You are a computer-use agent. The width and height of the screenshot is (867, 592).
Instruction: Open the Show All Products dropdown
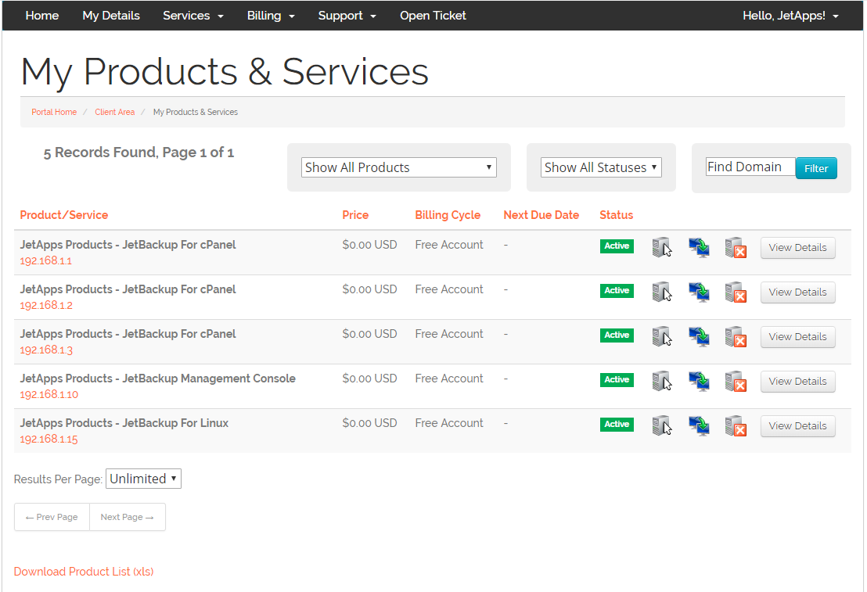pyautogui.click(x=398, y=167)
